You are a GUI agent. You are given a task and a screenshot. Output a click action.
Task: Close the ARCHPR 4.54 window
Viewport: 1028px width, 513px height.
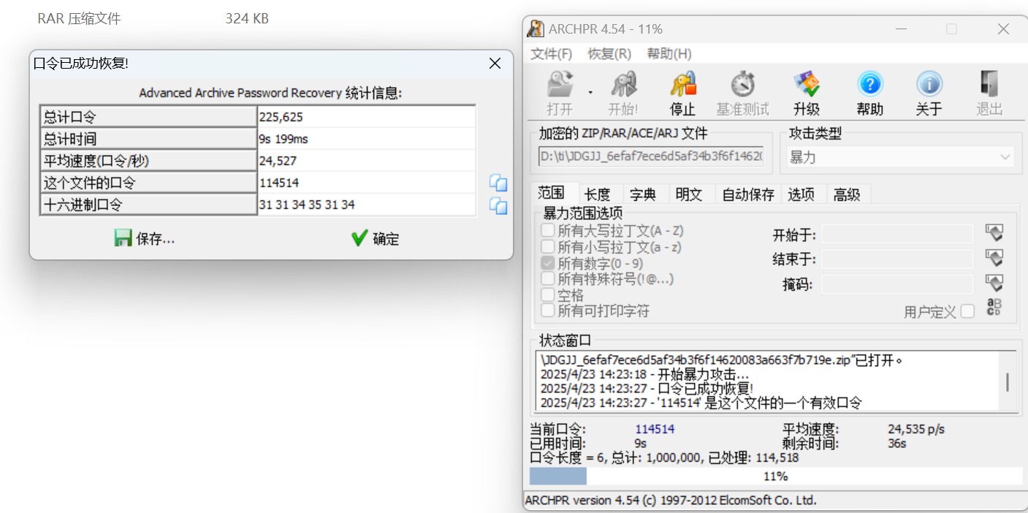coord(1003,29)
